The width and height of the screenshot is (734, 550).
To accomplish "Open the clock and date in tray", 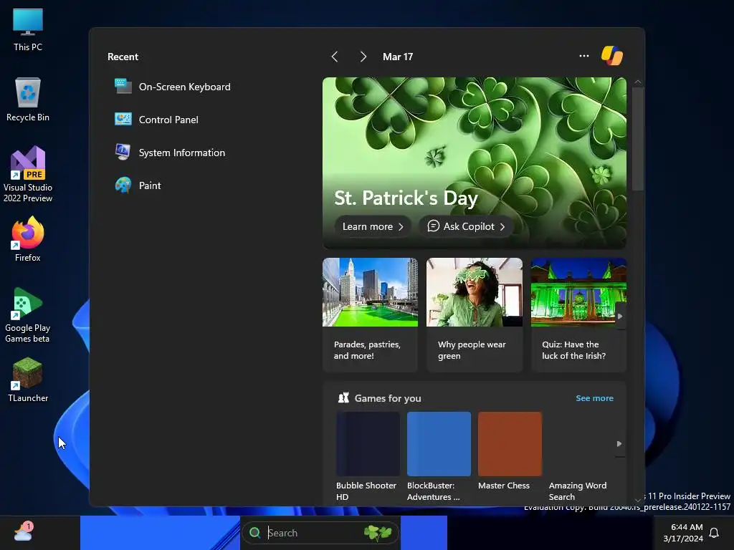I will [683, 533].
